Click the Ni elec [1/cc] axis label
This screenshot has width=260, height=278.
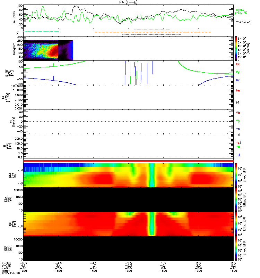coord(6,97)
